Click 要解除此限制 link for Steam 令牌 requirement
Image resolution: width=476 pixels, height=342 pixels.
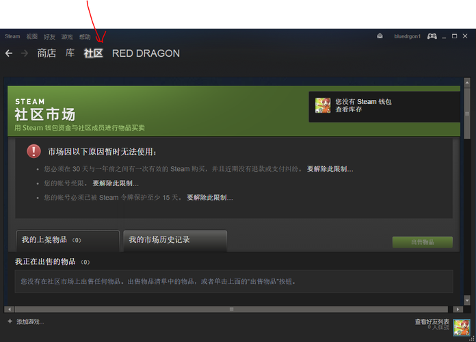[x=210, y=198]
